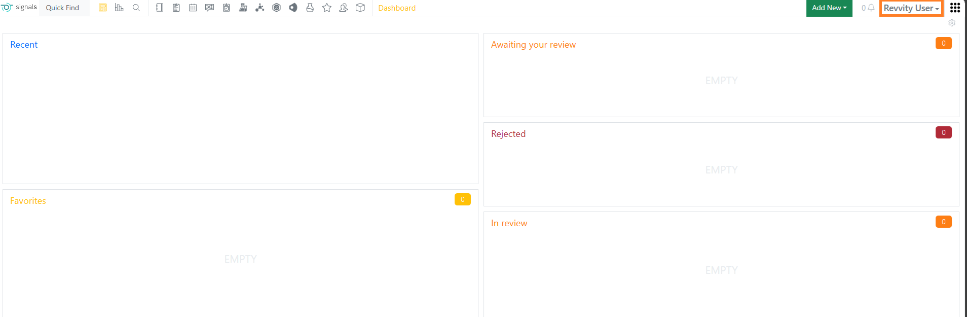
Task: Click the In review heading
Action: (509, 223)
